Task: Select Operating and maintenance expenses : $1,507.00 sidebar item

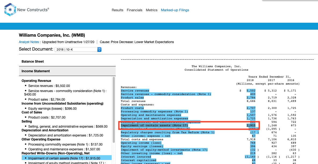Action: pyautogui.click(x=64, y=150)
